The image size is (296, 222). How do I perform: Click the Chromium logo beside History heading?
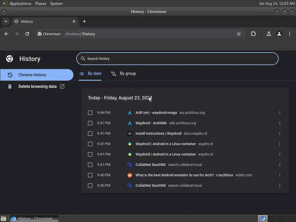tap(10, 59)
